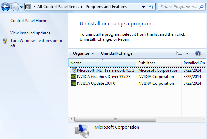
Task: Expand the view options dropdown arrow
Action: coord(187,53)
